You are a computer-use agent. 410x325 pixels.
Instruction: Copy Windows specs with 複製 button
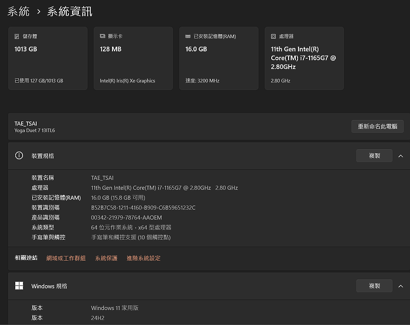[374, 286]
